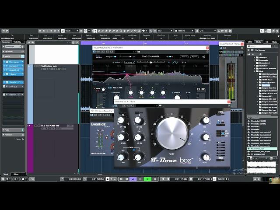Click the Redo arrow in the toolbar
The width and height of the screenshot is (280, 210).
coord(7,31)
